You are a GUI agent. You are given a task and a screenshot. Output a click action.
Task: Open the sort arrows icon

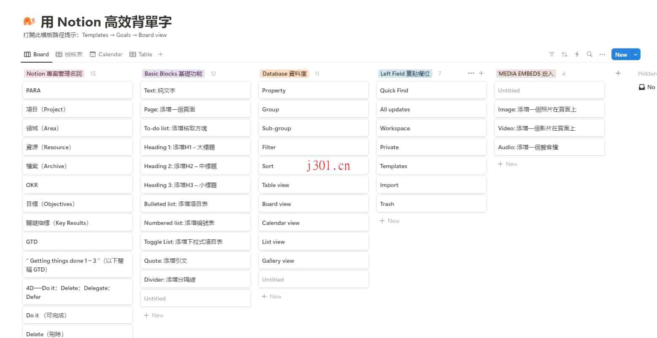[x=564, y=54]
